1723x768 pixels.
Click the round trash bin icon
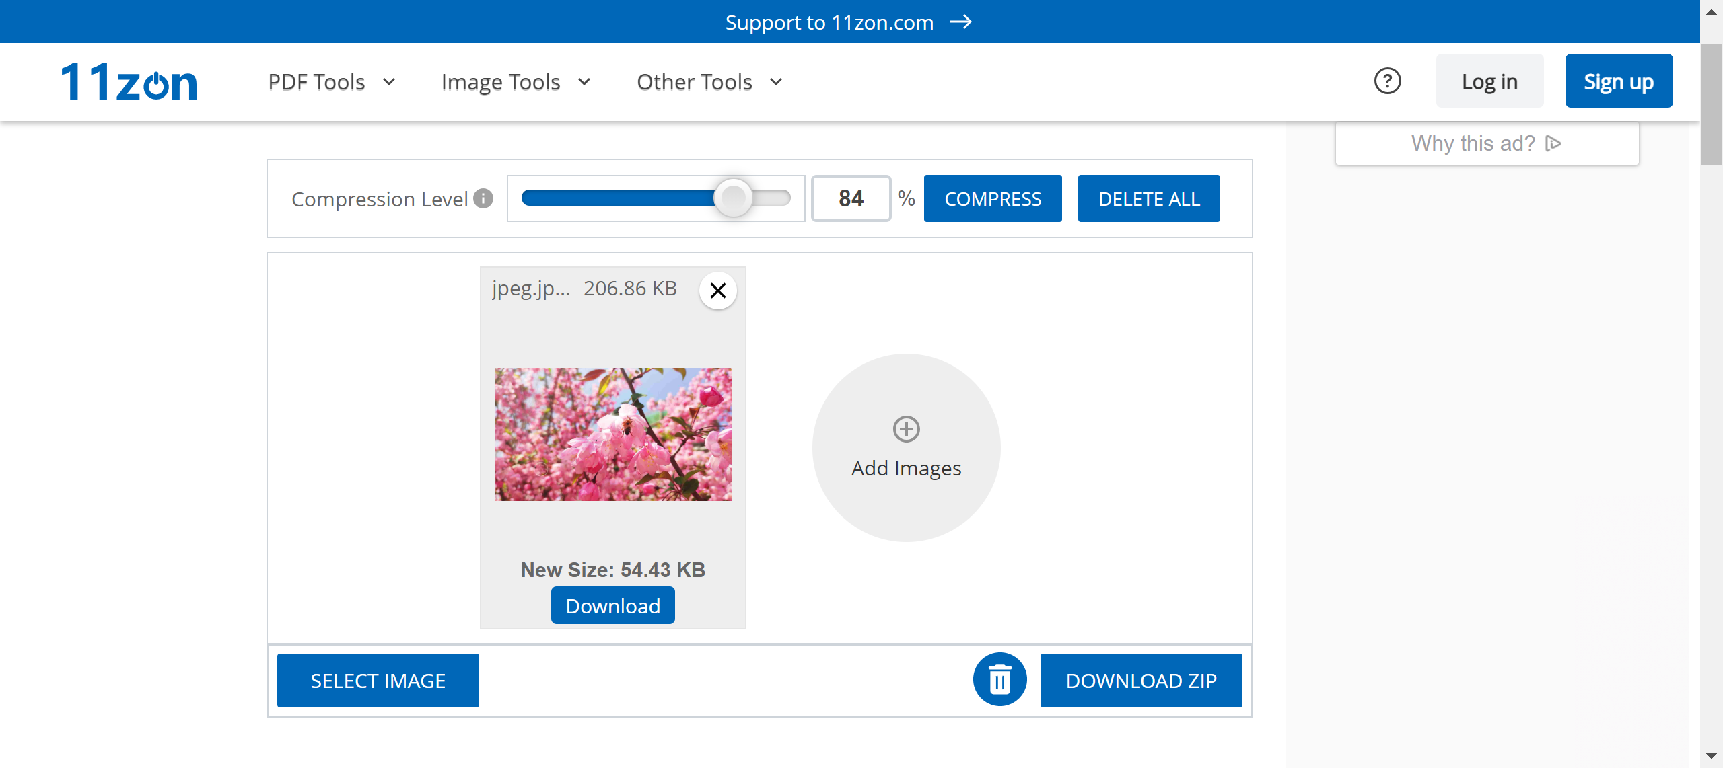[999, 680]
